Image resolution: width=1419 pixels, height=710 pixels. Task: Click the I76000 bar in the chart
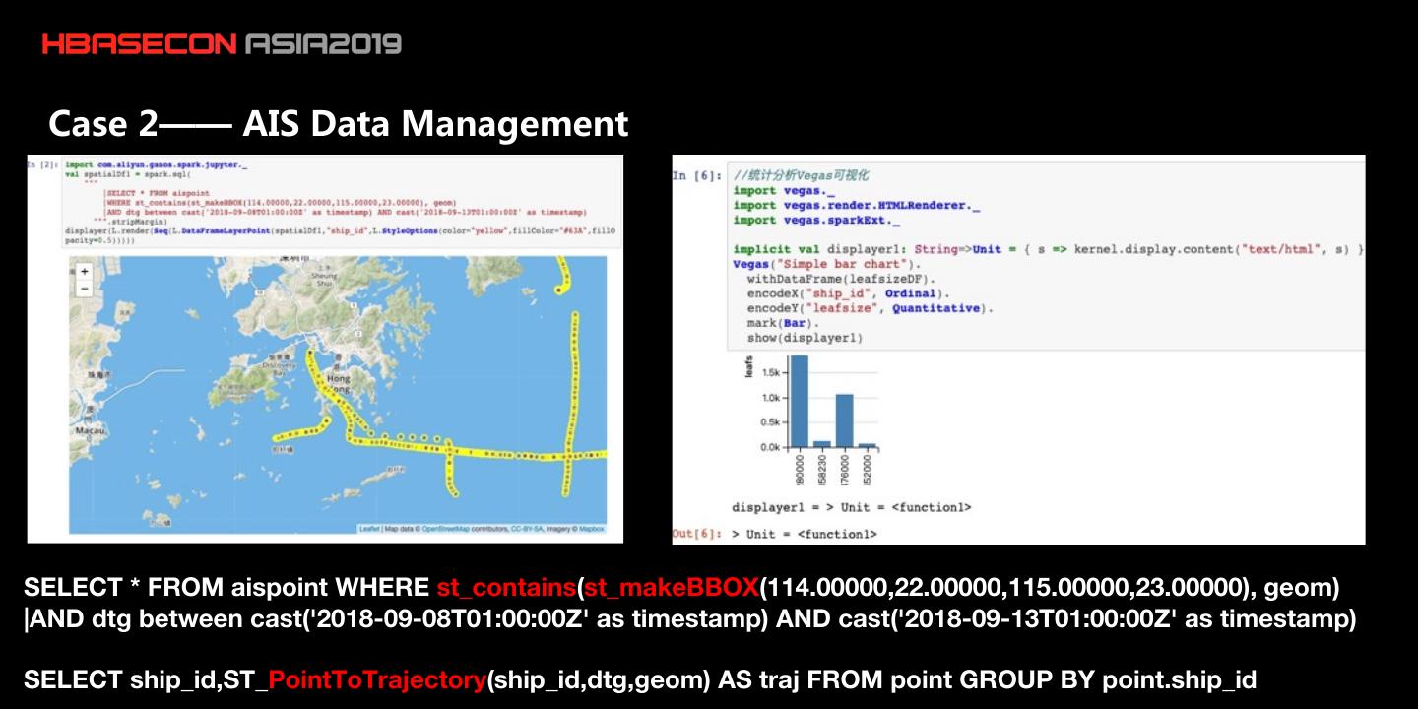tap(844, 420)
